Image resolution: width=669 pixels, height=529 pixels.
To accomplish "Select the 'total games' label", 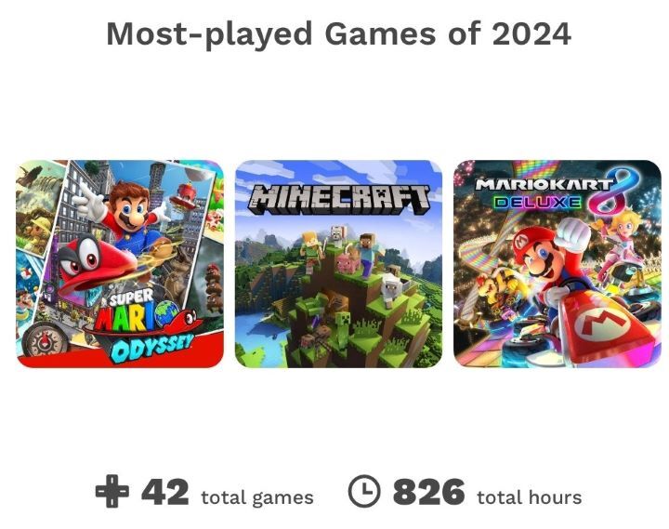I will 257,497.
